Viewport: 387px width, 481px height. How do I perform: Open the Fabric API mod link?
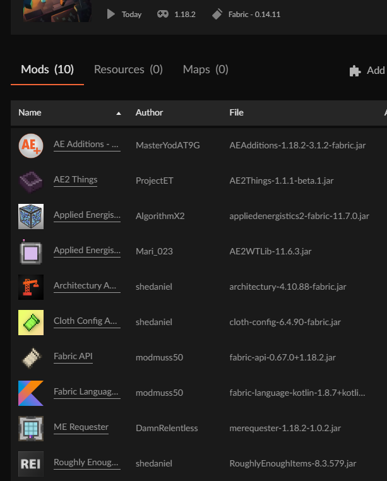point(73,356)
